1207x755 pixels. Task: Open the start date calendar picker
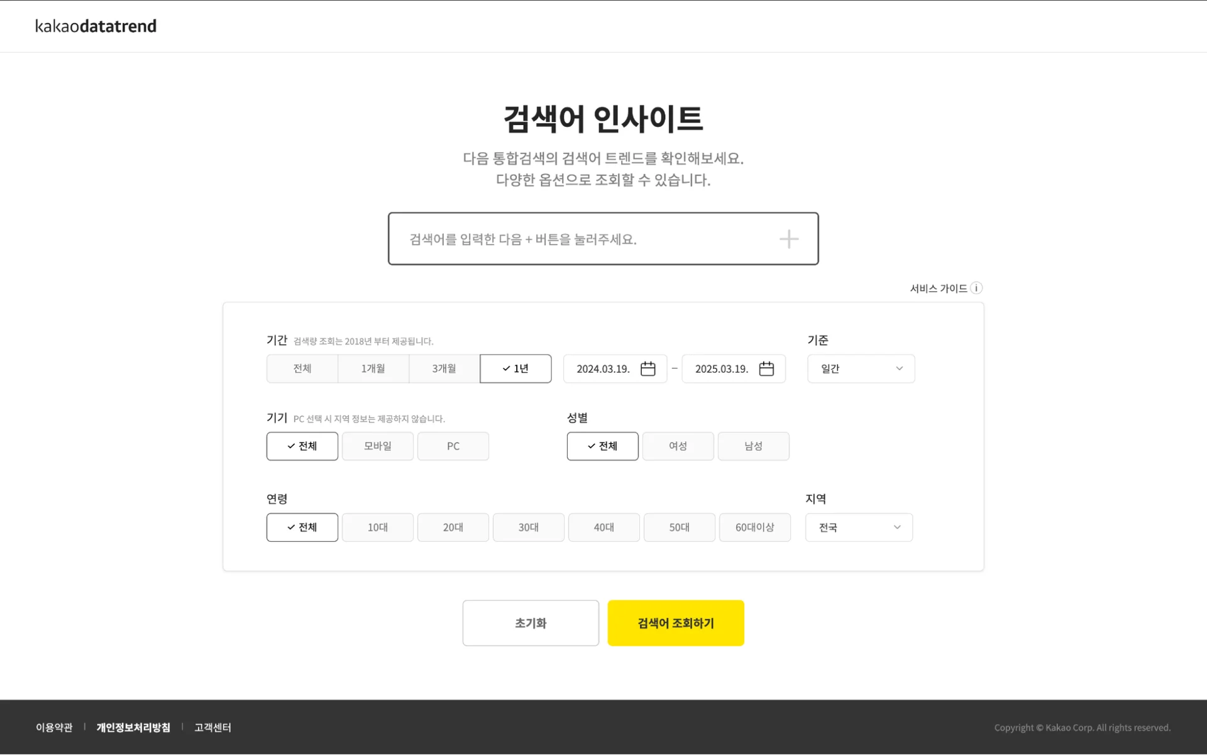coord(647,368)
